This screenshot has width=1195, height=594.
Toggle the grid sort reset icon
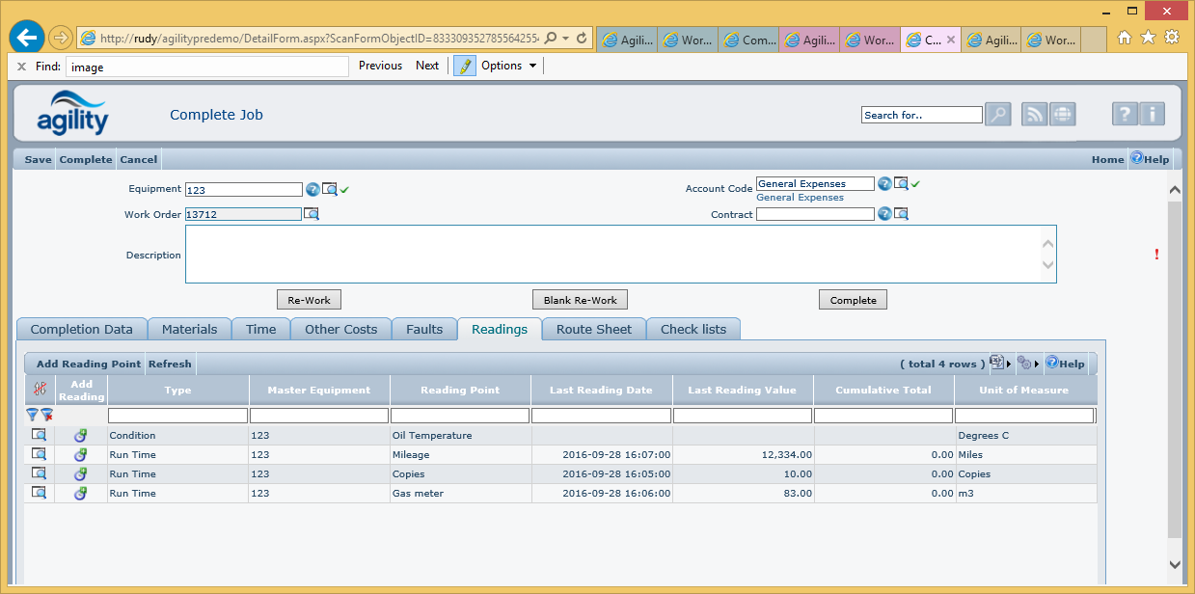pos(40,390)
